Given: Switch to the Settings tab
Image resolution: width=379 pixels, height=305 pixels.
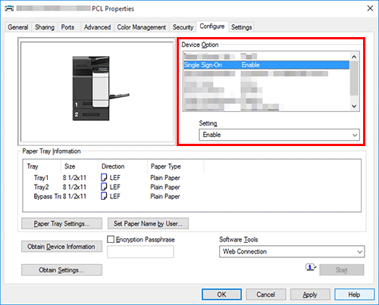Looking at the screenshot, I should pos(241,27).
